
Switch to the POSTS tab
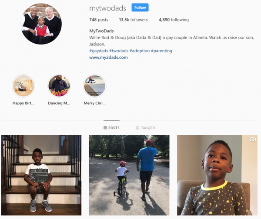[111, 128]
